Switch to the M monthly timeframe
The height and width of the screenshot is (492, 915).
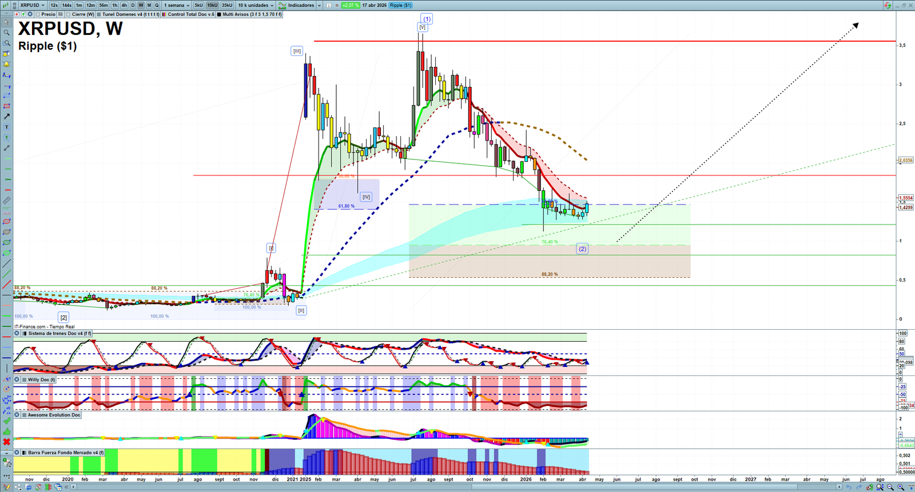click(x=149, y=5)
